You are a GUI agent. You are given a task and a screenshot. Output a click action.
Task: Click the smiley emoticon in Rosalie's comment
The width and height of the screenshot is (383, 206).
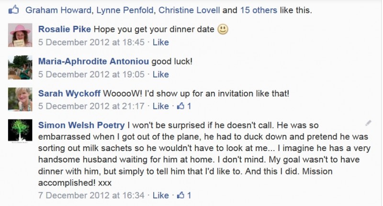pos(223,29)
